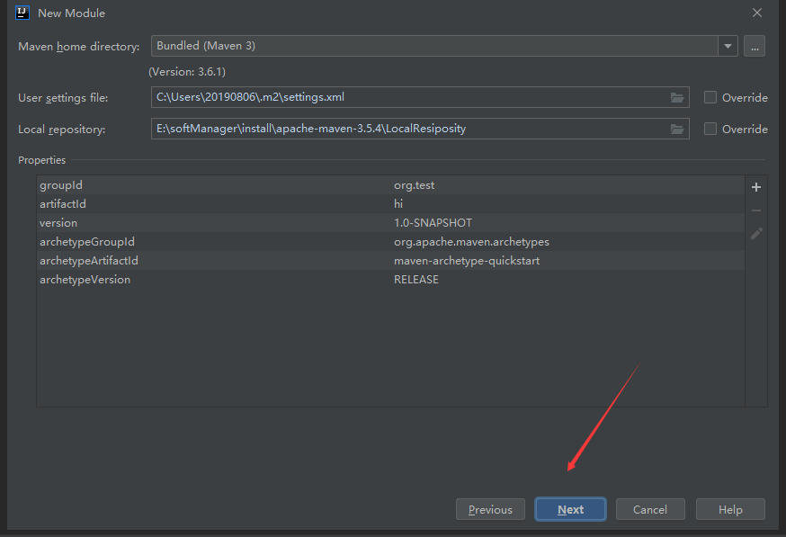This screenshot has width=786, height=537.
Task: Edit selected property with pencil icon
Action: pos(756,234)
